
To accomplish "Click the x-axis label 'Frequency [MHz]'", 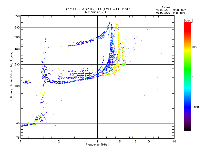I will 97,145.
